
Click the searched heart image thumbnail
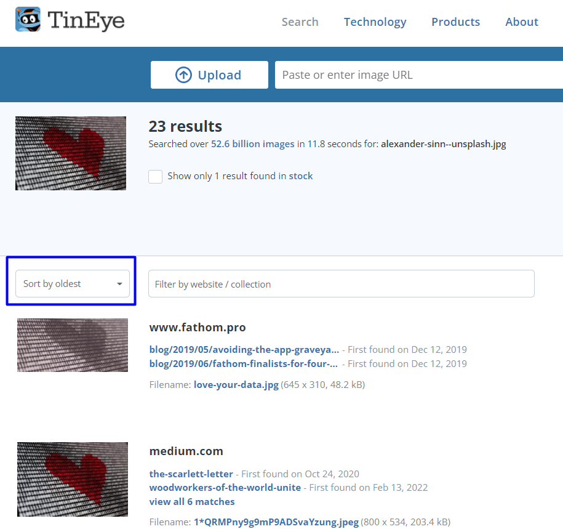click(x=71, y=153)
